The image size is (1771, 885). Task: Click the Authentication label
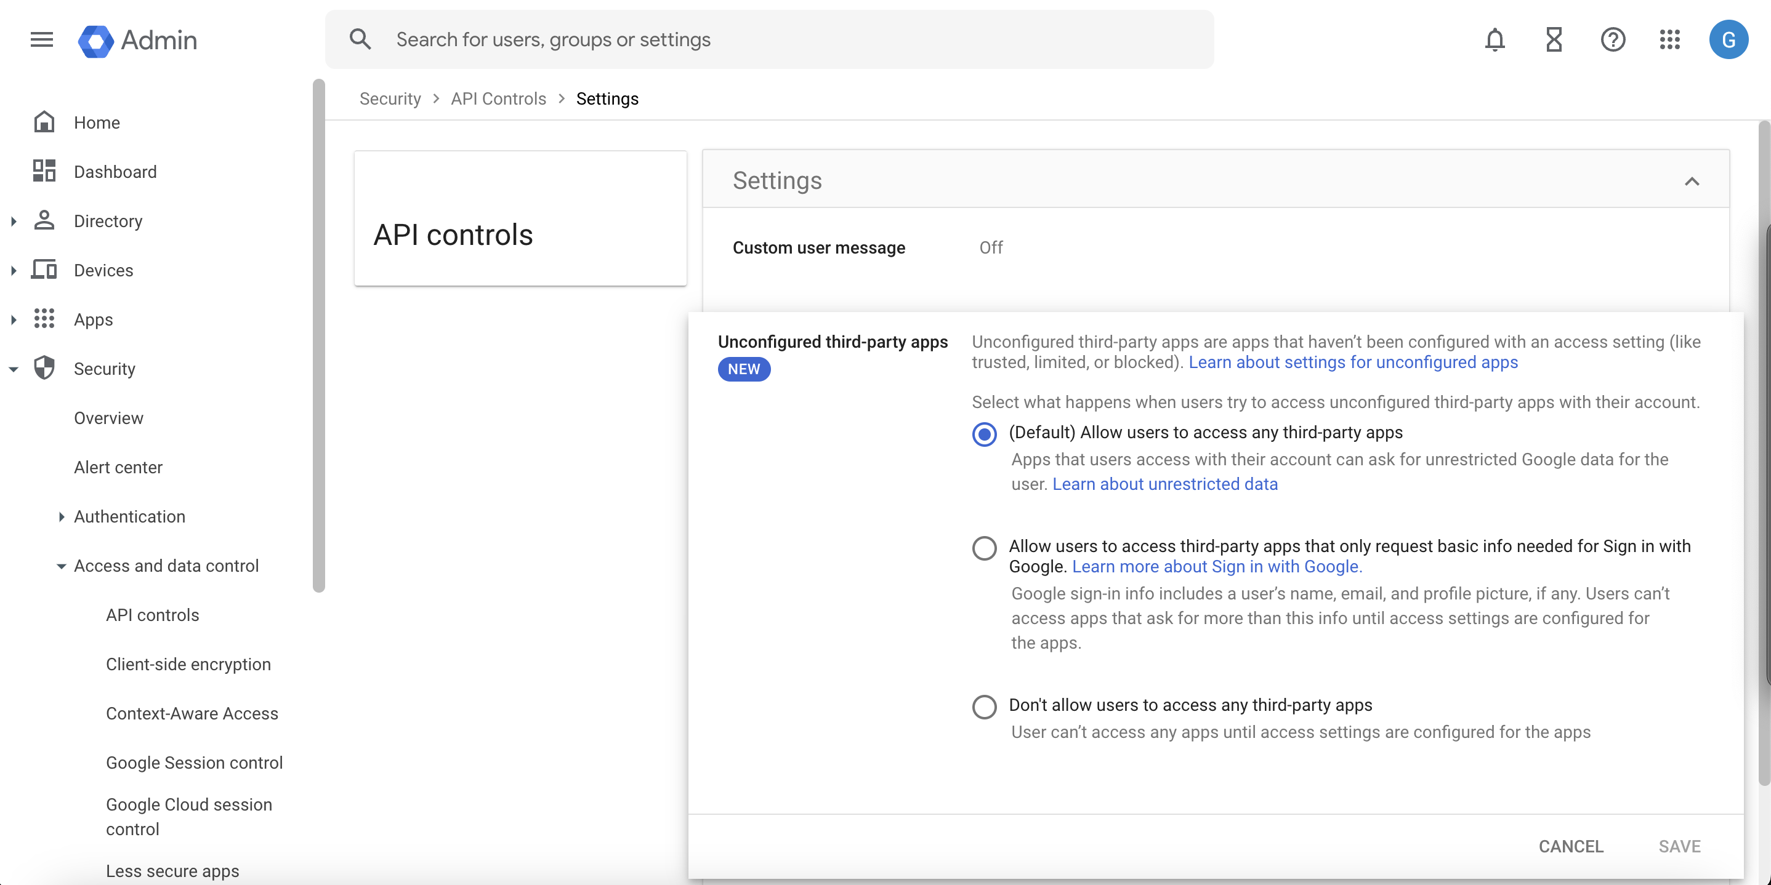[x=130, y=516]
